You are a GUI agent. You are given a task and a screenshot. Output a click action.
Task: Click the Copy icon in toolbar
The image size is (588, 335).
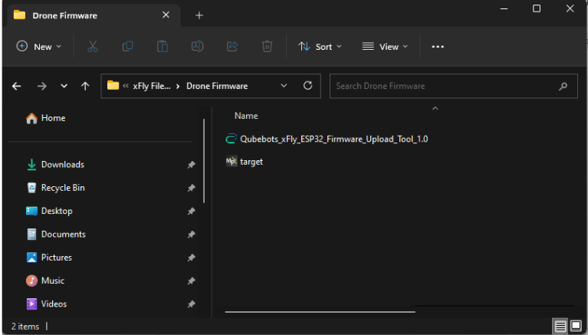point(127,47)
